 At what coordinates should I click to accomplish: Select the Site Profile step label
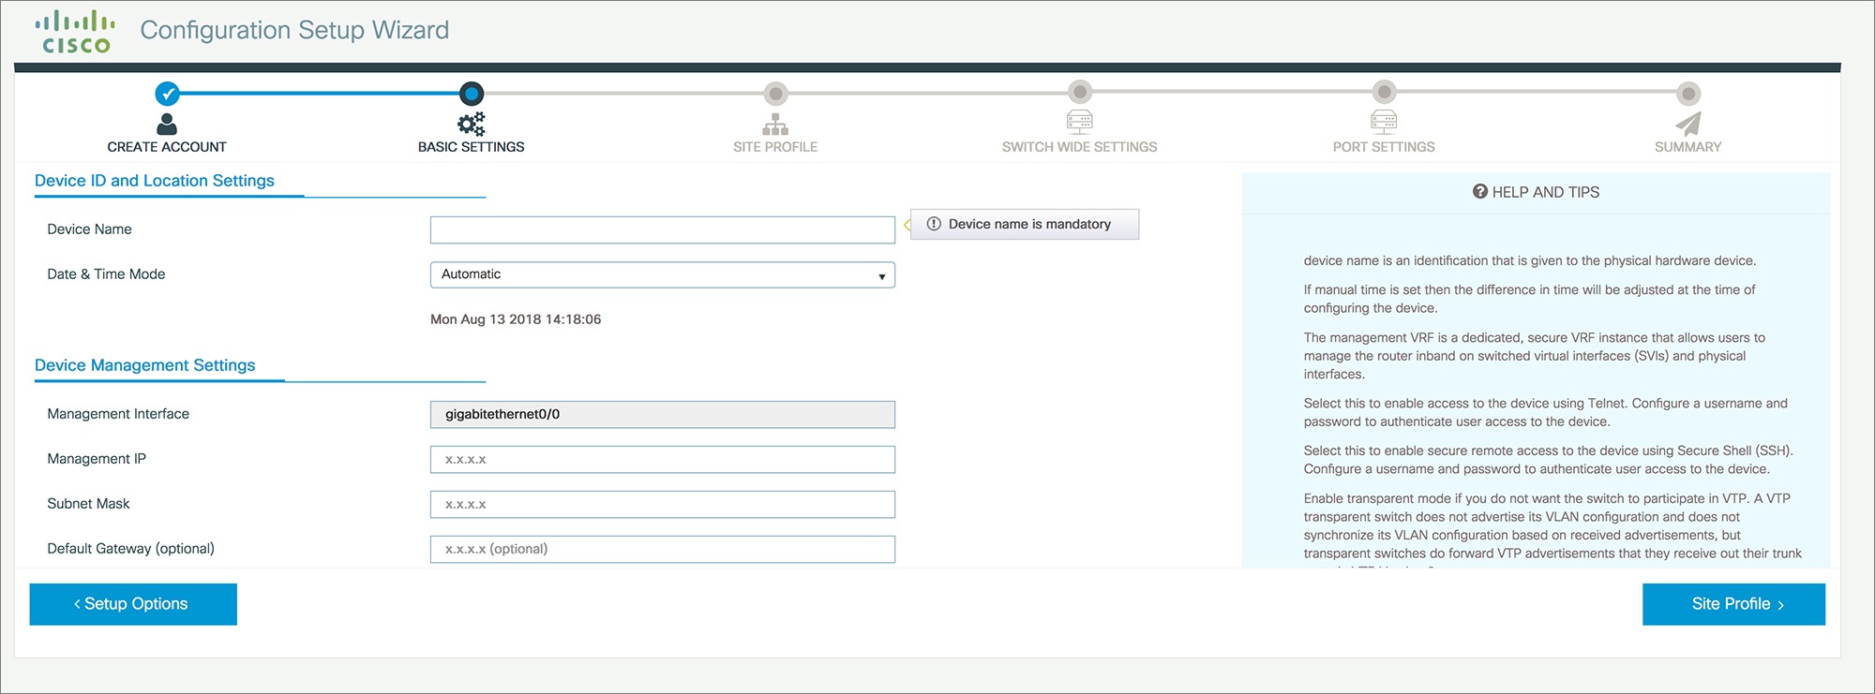click(x=775, y=147)
